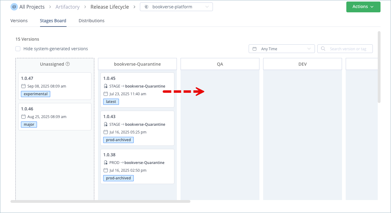Open version 1.0.38 card title
This screenshot has height=213, width=391.
(109, 155)
